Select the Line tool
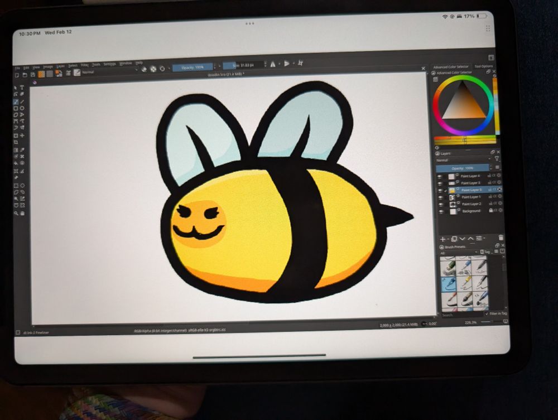558x420 pixels. (x=22, y=102)
